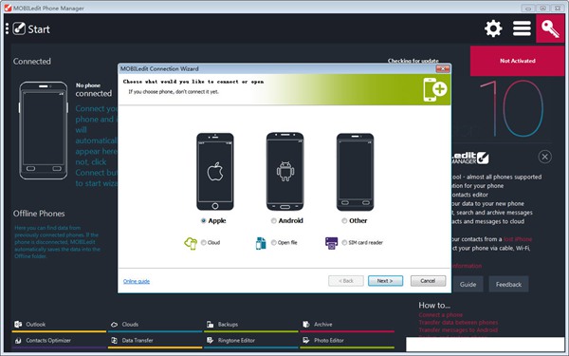Click the disconnected phone outline image
Screen dimensions: 569x356
click(x=44, y=130)
